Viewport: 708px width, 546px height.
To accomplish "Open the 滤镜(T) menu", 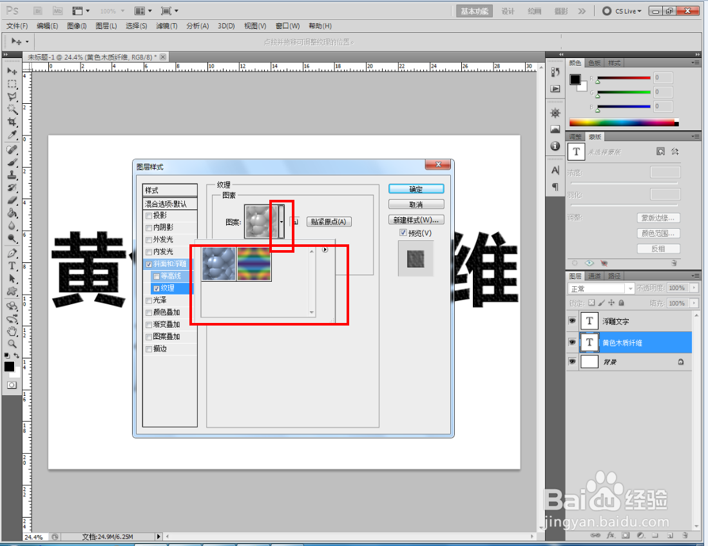I will coord(167,26).
